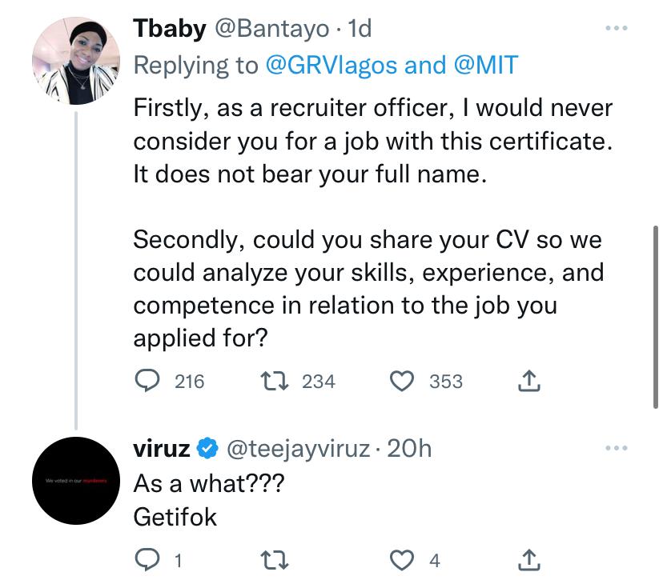Like Tbaby's tweet with 353 likes
The image size is (663, 580).
pyautogui.click(x=401, y=381)
